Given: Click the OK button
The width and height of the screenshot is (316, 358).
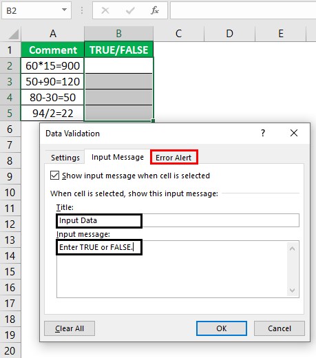Looking at the screenshot, I should pos(222,328).
